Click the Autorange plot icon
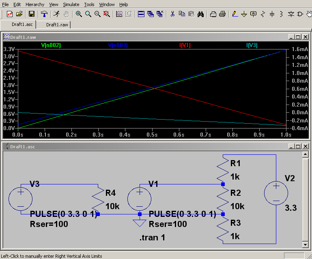The image size is (312, 259). coord(119,14)
